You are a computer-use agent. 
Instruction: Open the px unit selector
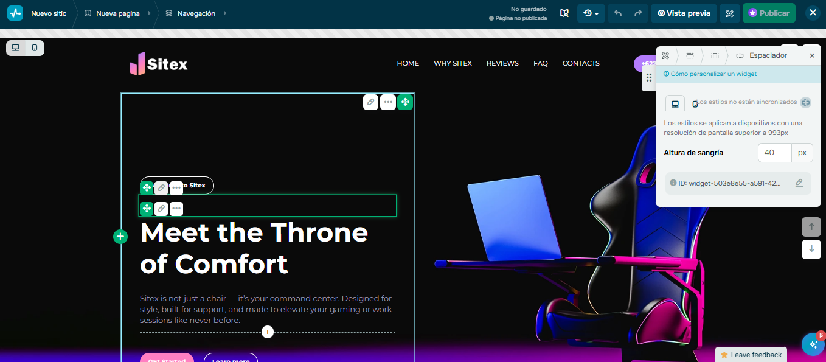tap(802, 153)
